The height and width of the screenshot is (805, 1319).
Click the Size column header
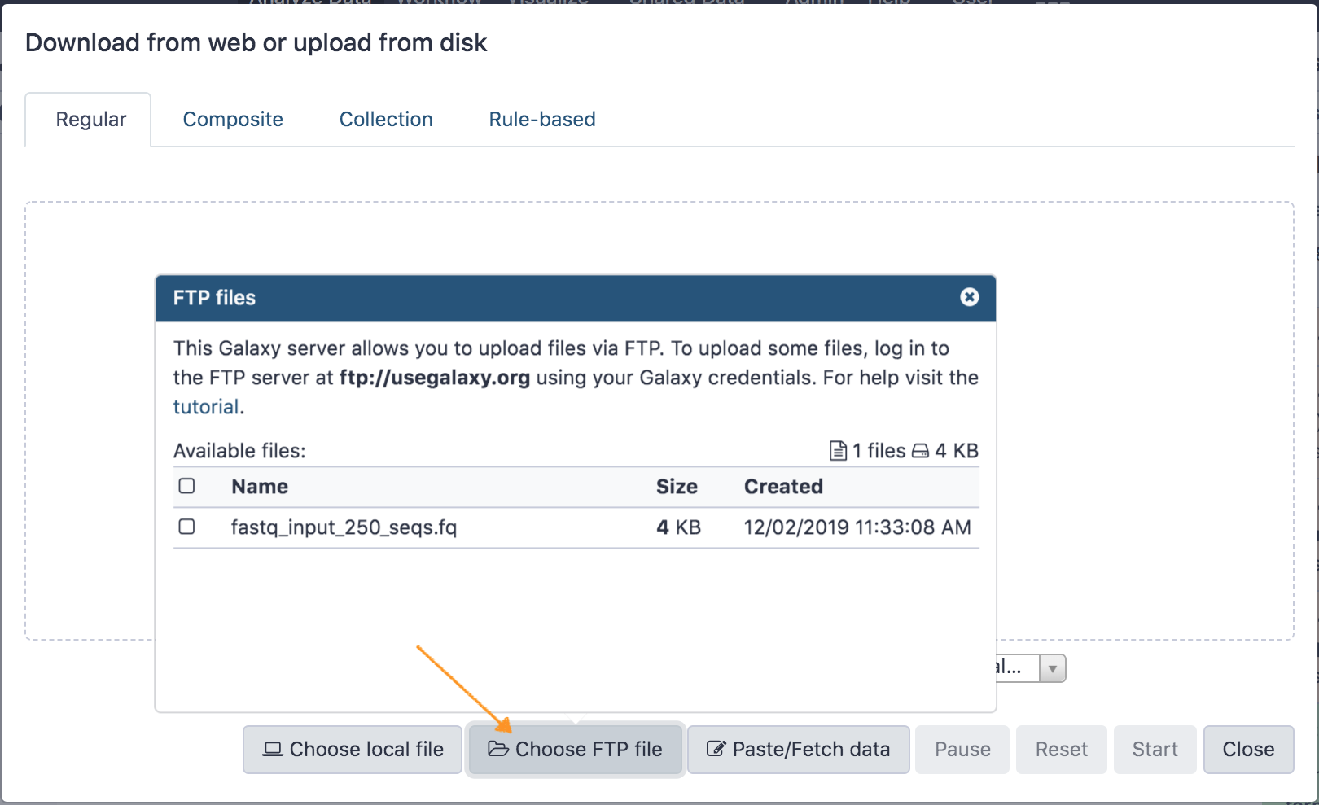[677, 487]
